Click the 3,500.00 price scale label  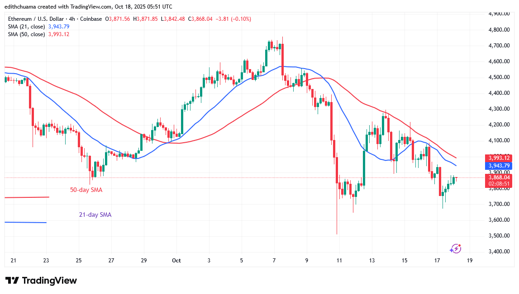(500, 236)
